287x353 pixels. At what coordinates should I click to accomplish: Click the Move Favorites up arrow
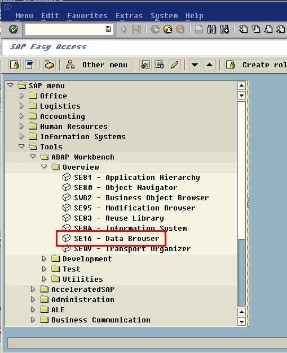coord(210,65)
